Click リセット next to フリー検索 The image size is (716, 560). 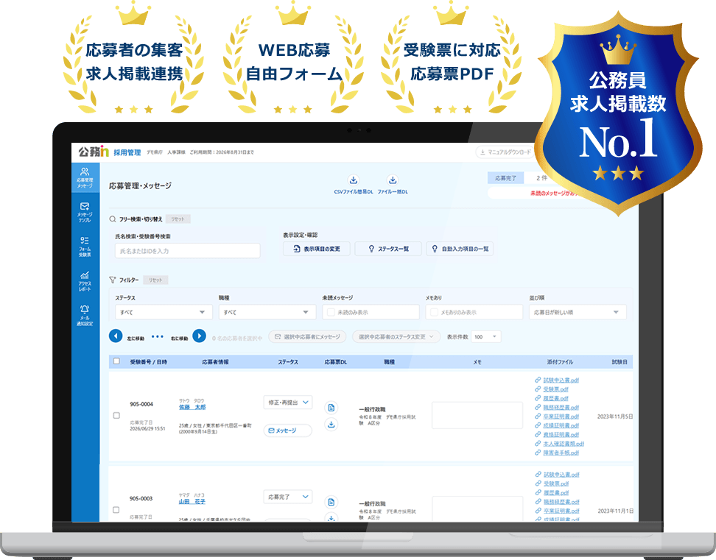click(x=178, y=219)
